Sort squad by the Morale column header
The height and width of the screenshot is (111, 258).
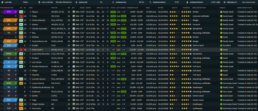(222, 8)
